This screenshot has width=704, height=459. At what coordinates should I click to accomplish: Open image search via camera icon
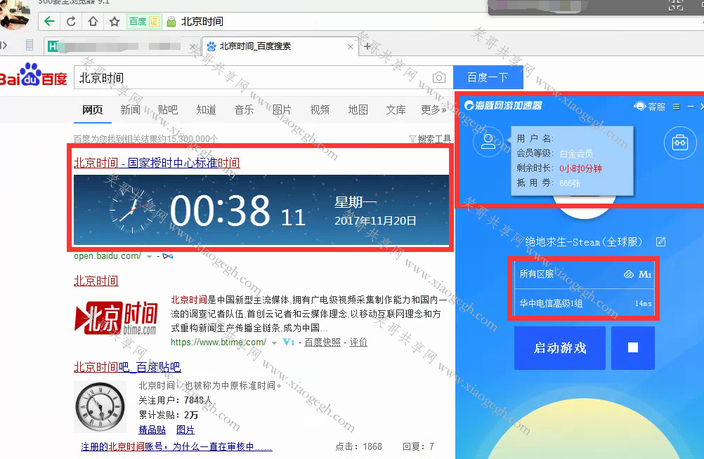click(x=439, y=78)
